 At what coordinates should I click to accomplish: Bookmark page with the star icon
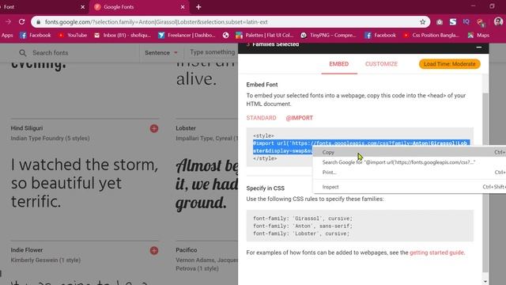click(x=422, y=22)
